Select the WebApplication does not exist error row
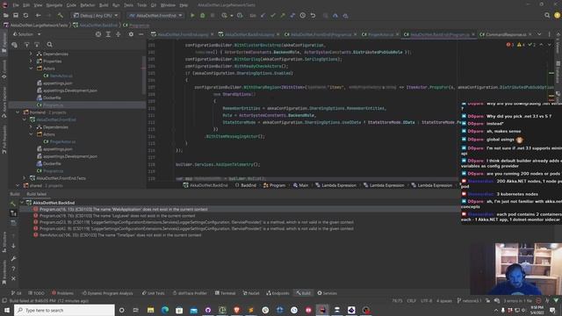The image size is (562, 316). [x=240, y=209]
